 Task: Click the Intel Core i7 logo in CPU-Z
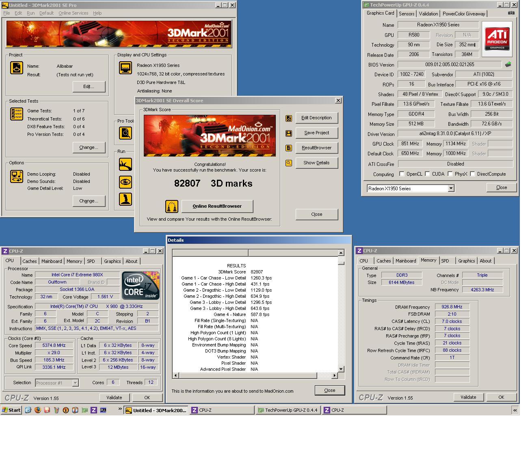[141, 286]
